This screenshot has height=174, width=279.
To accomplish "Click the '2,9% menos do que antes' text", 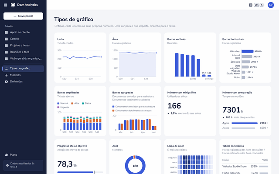I will coord(184,113).
